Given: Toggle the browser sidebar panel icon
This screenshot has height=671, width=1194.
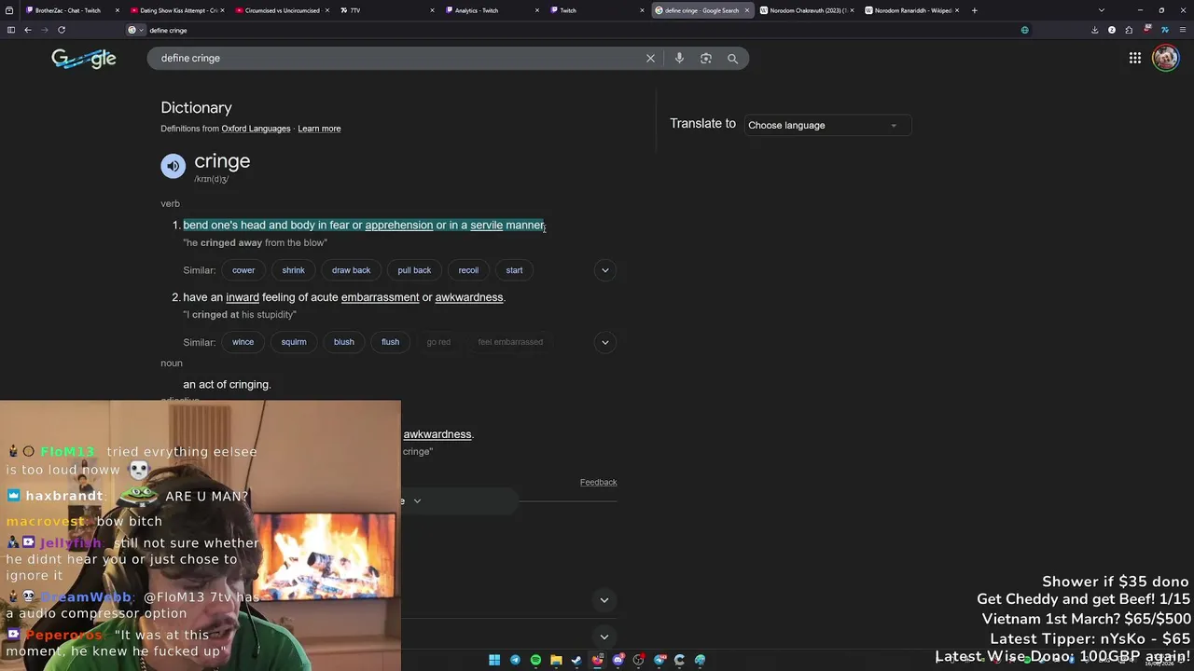Looking at the screenshot, I should [11, 30].
